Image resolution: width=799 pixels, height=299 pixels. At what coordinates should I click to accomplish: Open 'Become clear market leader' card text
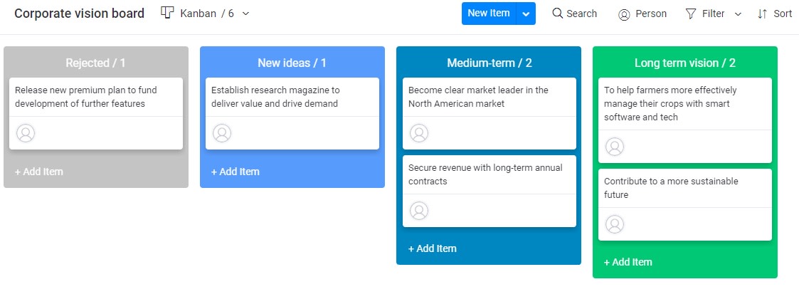(x=478, y=97)
